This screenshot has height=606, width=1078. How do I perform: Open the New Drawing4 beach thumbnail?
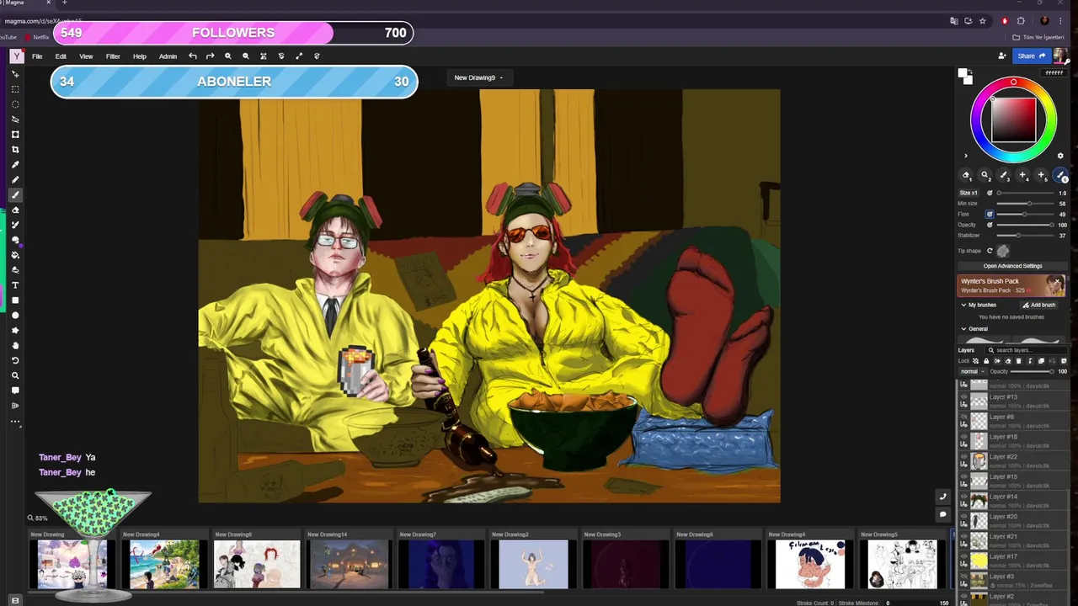coord(164,564)
